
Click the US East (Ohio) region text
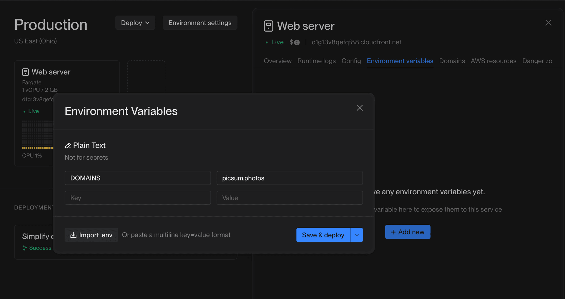[x=35, y=41]
